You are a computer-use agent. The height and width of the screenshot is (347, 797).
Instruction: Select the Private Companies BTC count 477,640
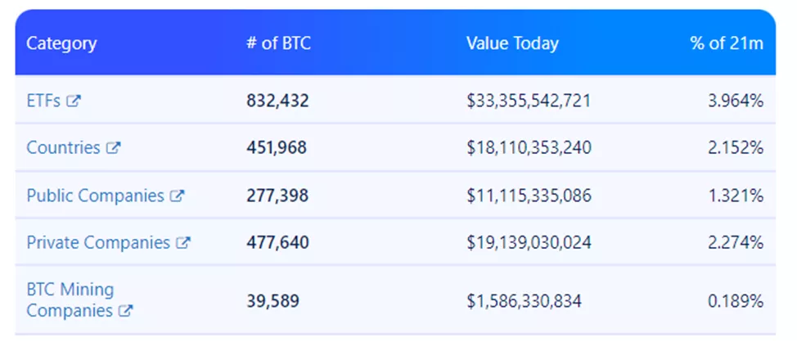click(x=277, y=243)
